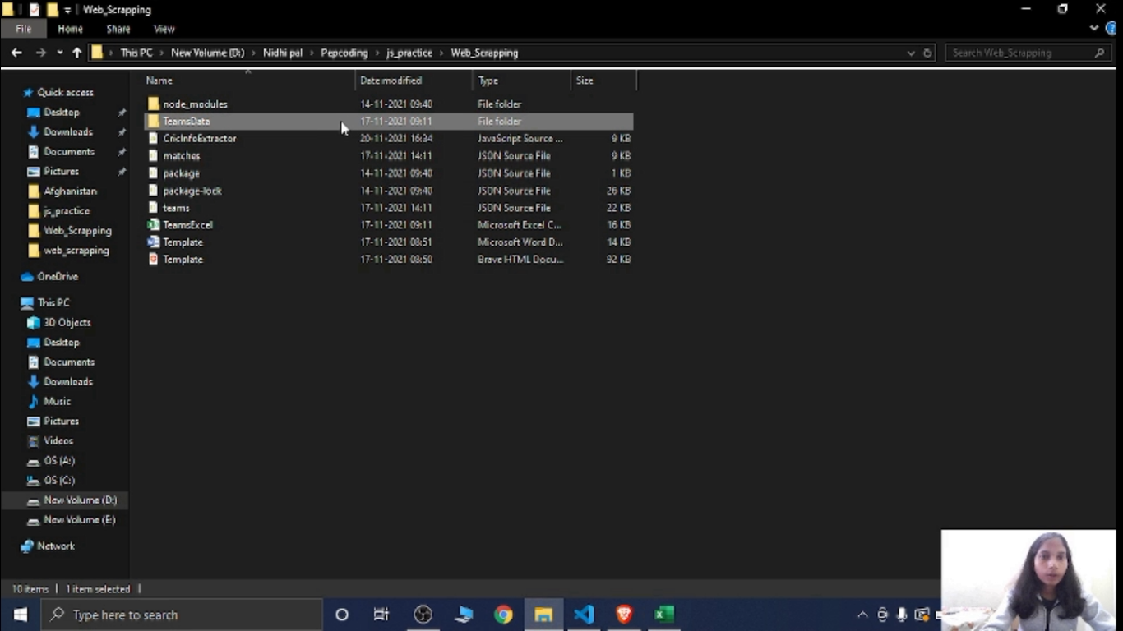Screen dimensions: 1123x631
Task: Show hidden system tray icons
Action: coord(862,615)
